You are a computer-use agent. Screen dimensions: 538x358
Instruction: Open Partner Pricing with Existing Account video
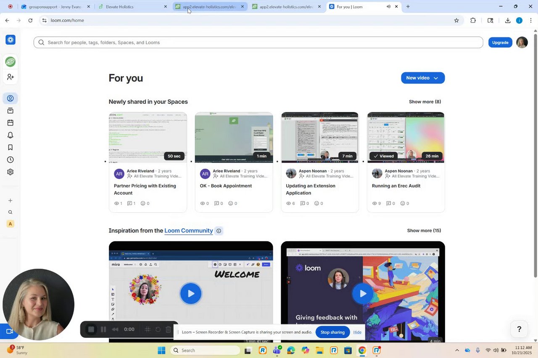(148, 162)
